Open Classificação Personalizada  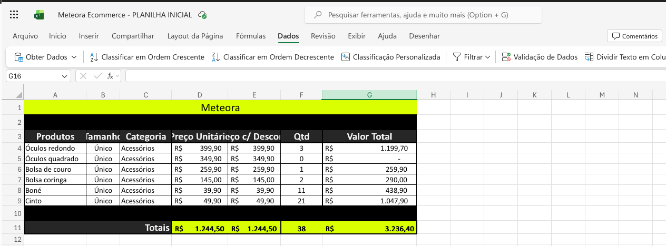pos(390,57)
